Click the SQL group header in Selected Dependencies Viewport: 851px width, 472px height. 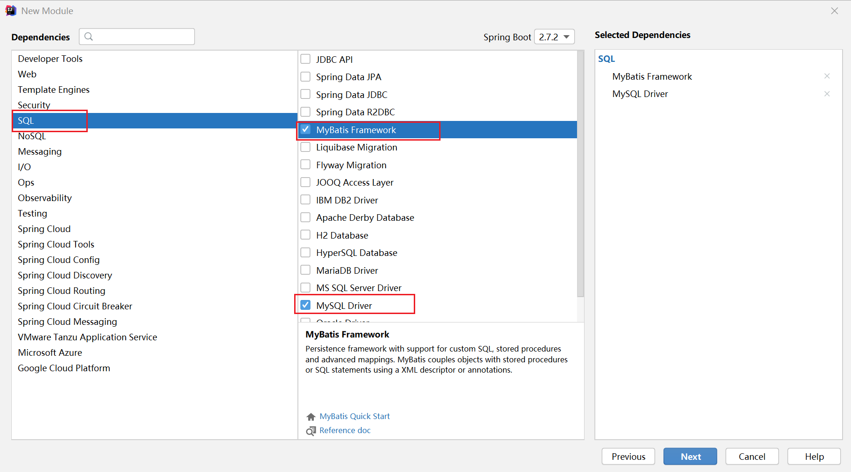coord(607,59)
